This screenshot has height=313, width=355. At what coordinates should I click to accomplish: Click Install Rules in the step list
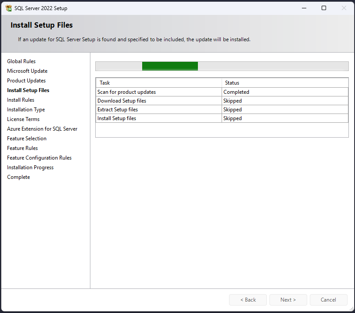pos(21,100)
